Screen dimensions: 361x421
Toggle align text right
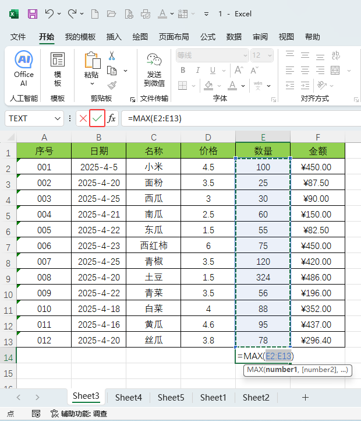tap(320, 71)
